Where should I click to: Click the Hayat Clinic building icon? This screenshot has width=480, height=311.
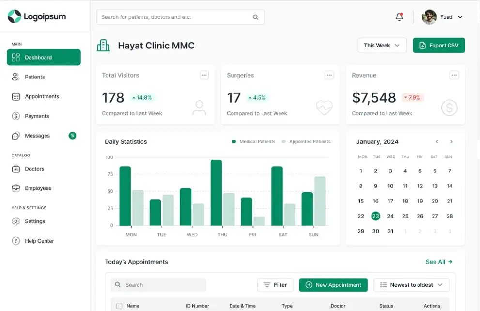104,46
